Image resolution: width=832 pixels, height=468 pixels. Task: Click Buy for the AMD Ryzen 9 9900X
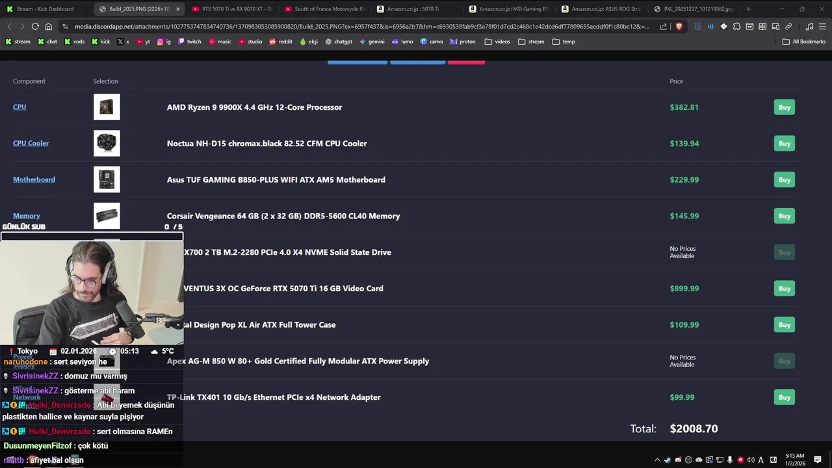tap(785, 107)
